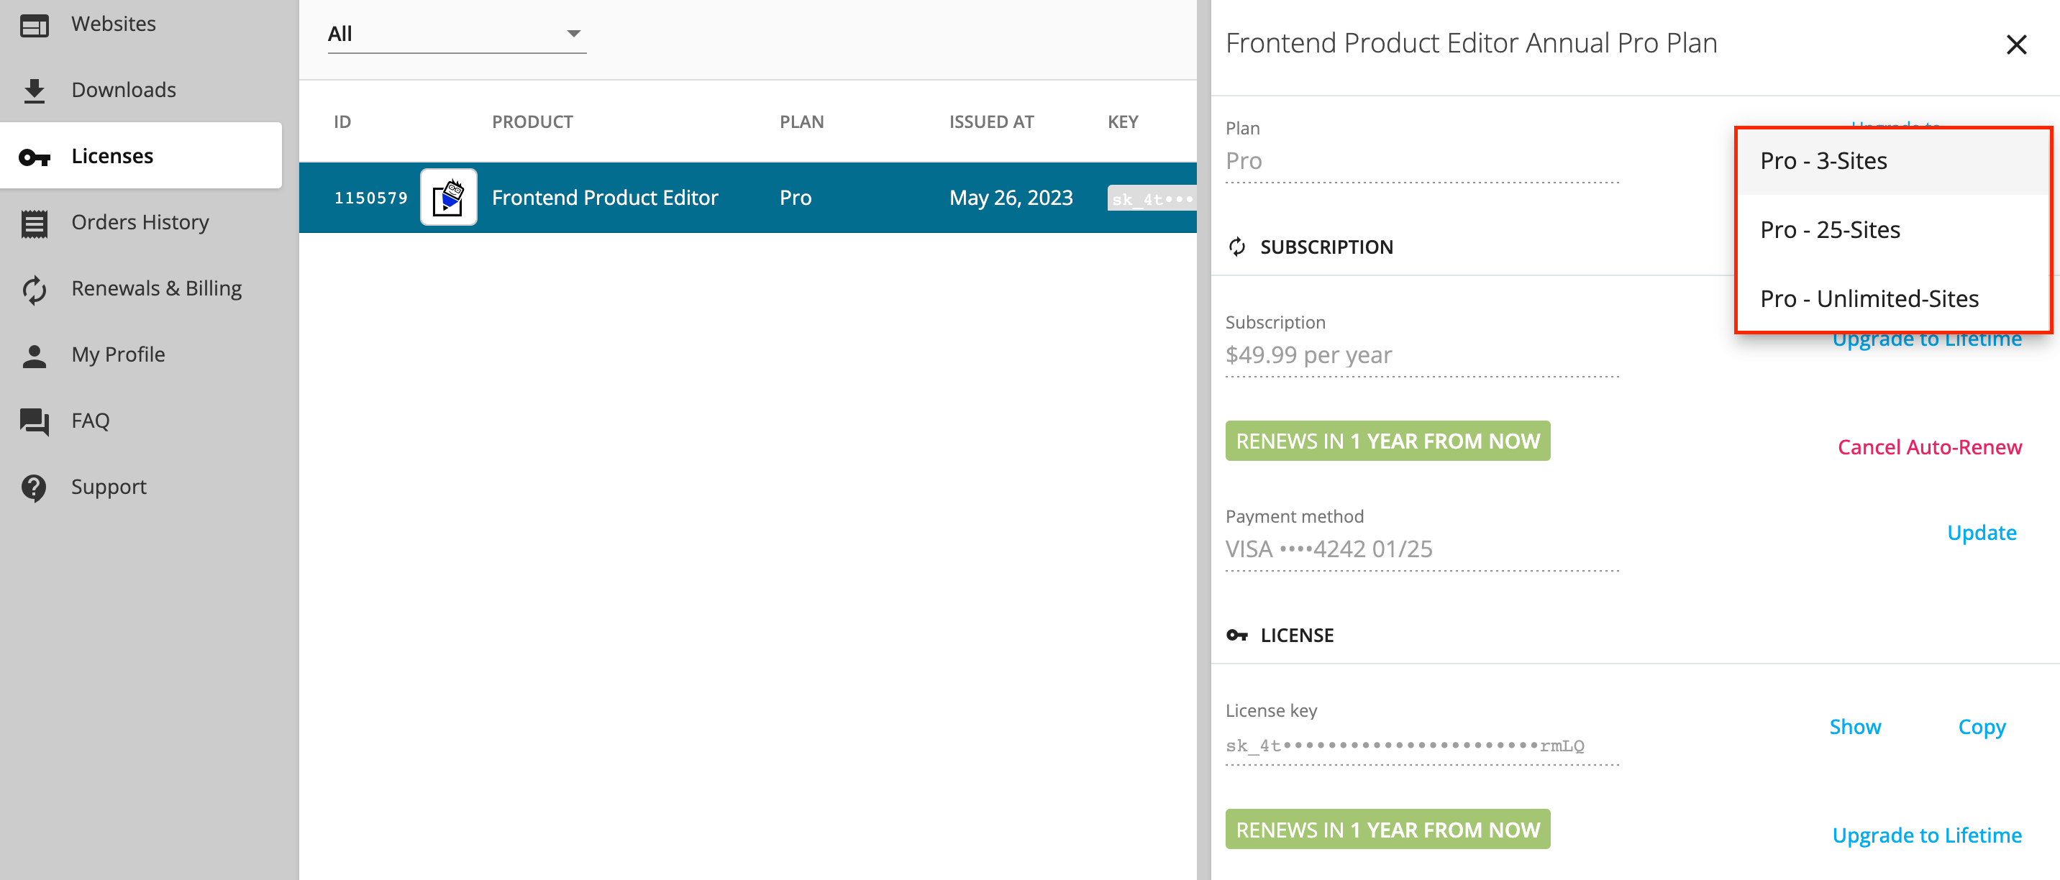Click the Licenses key icon

tap(35, 157)
